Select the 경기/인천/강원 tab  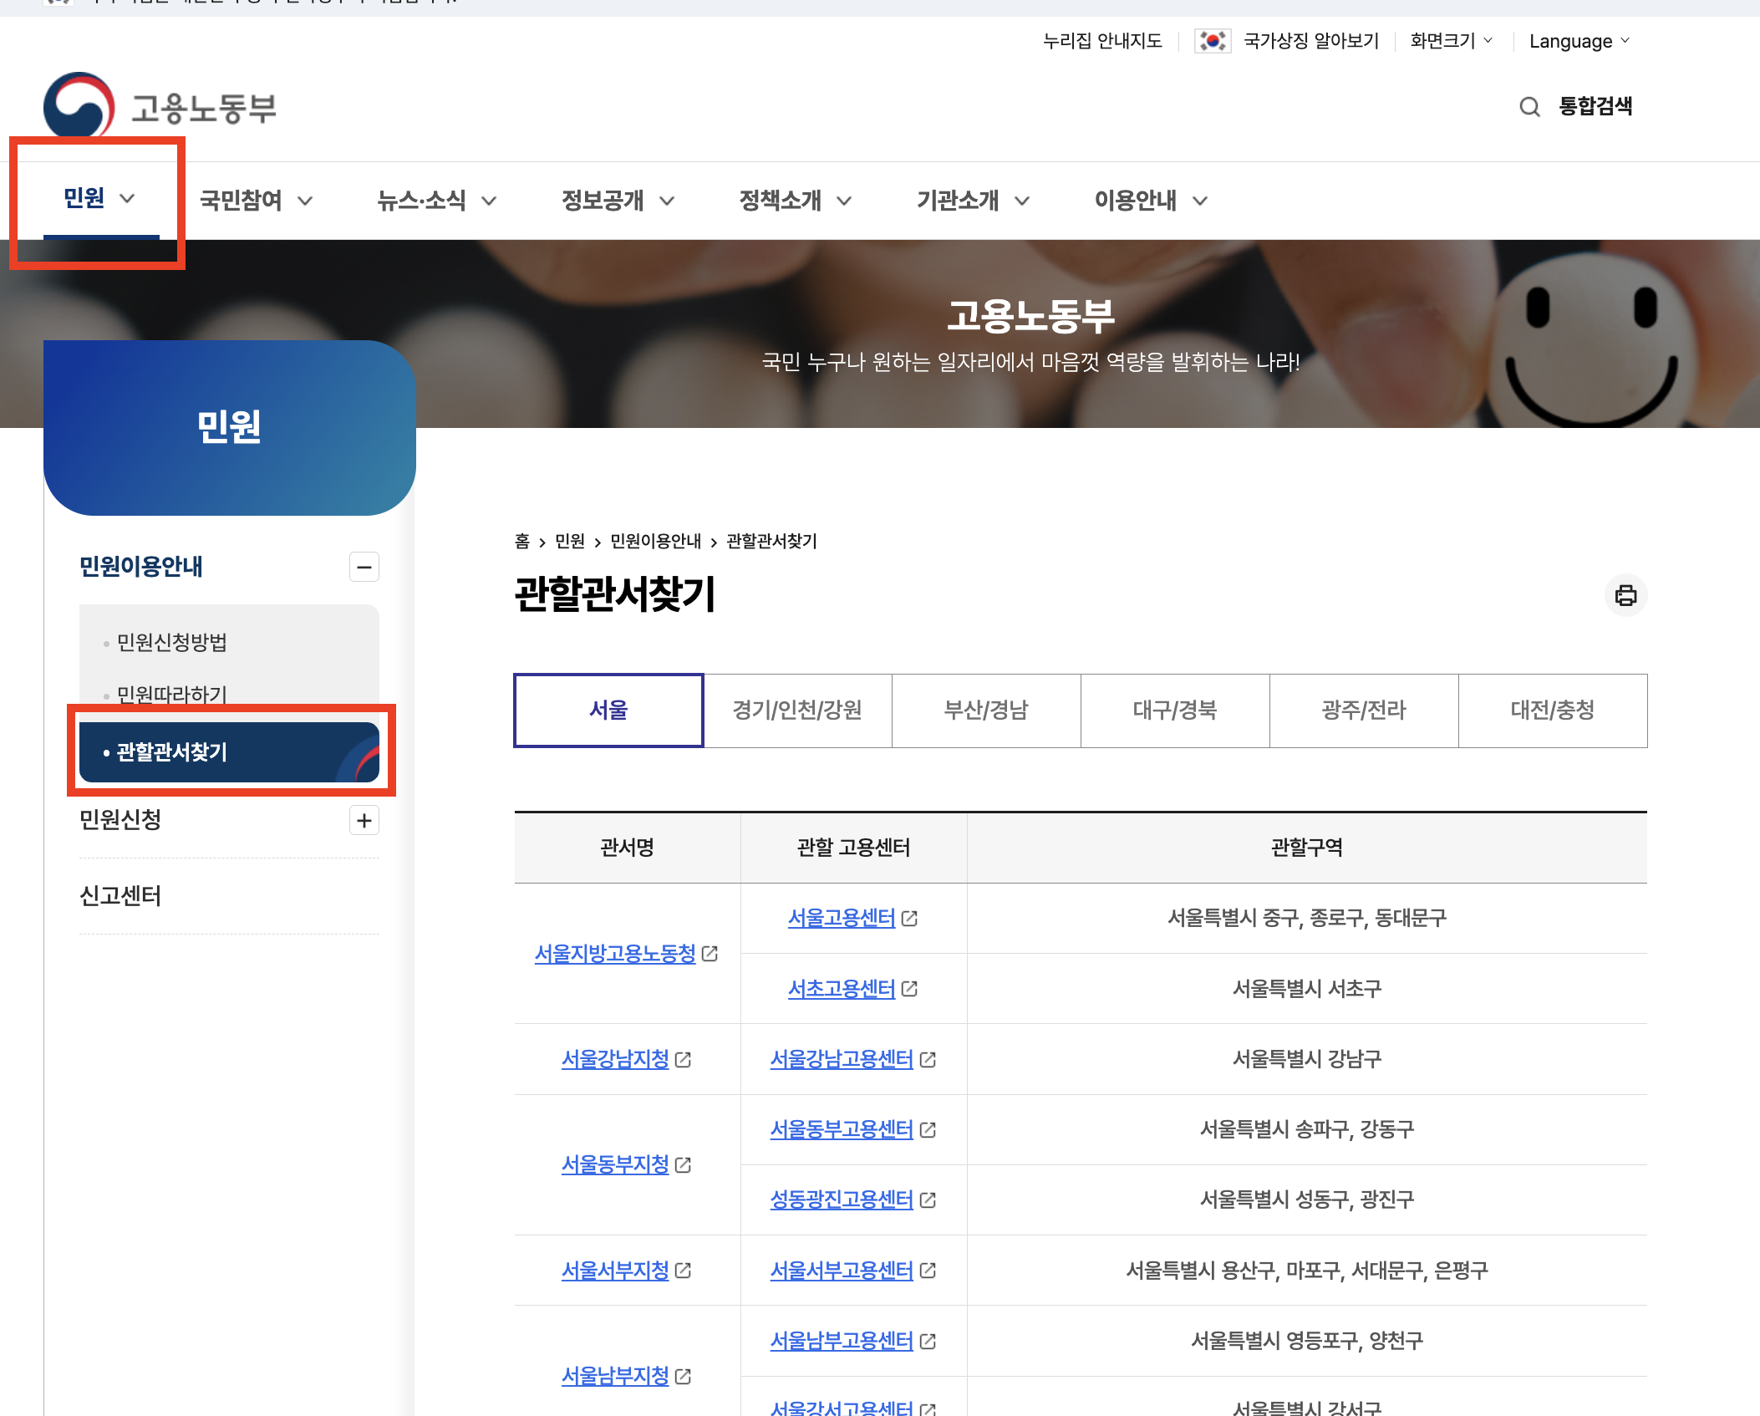point(797,711)
